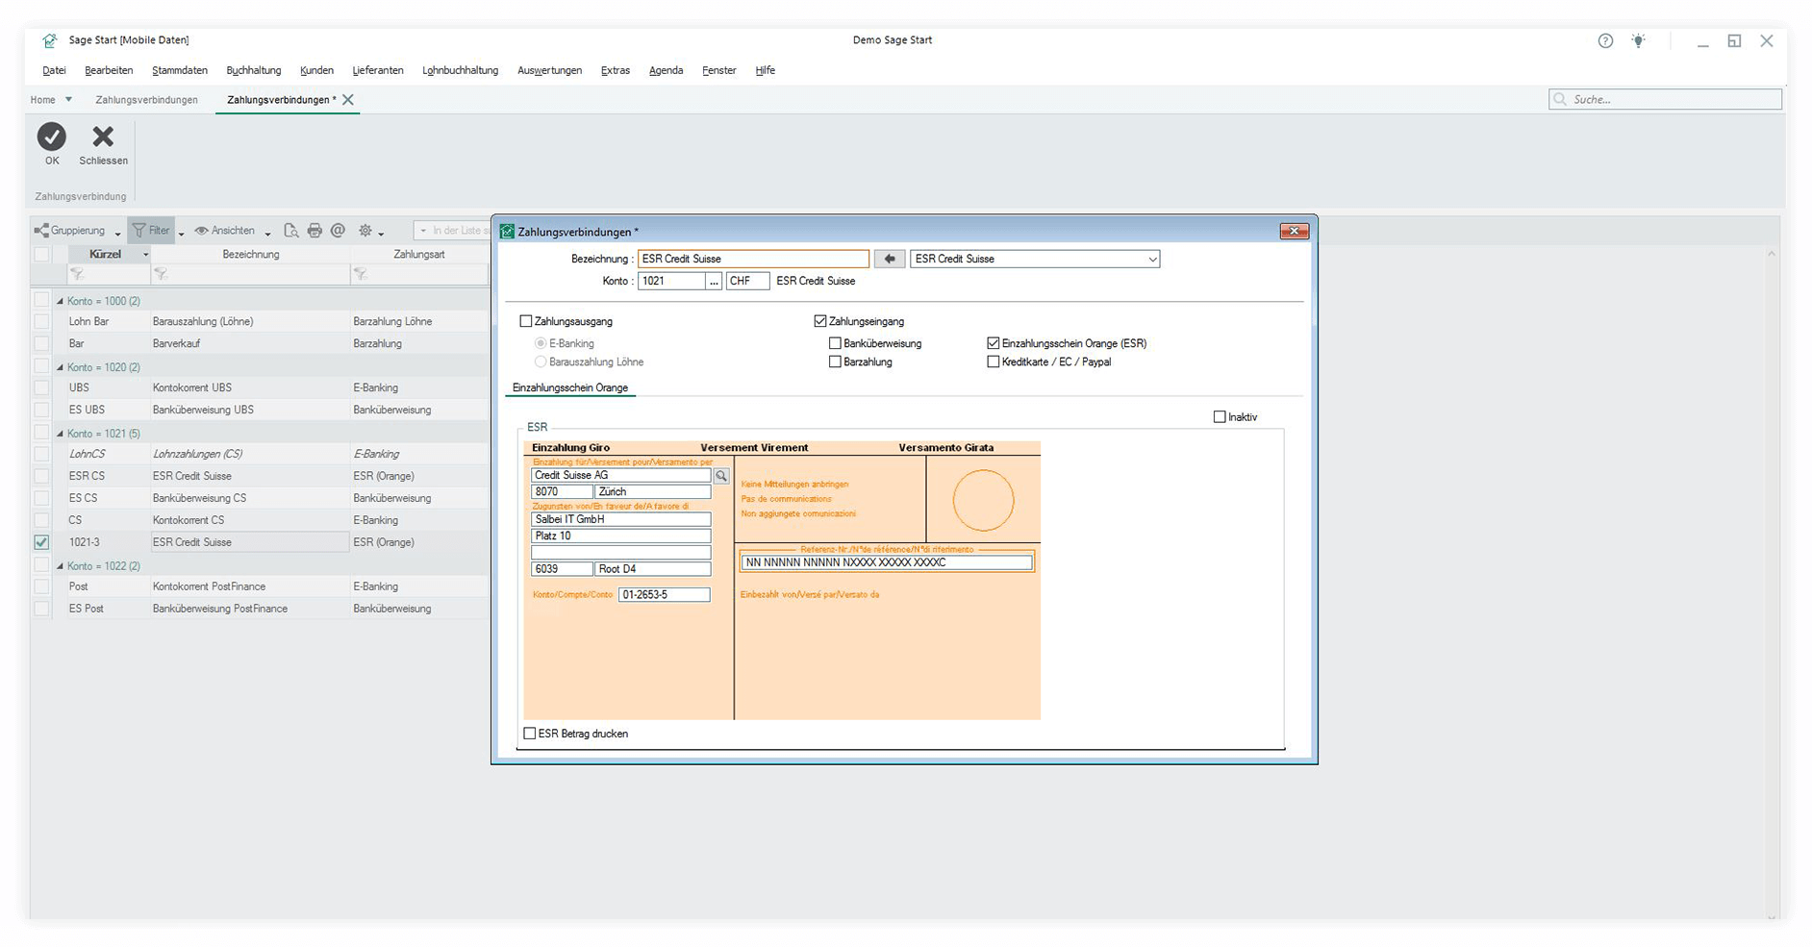Close the Zahlungsverbindungen * tab
This screenshot has width=1812, height=947.
coord(348,100)
